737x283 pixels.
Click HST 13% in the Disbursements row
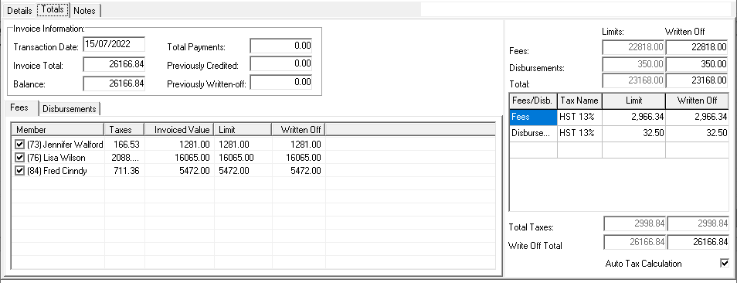[x=579, y=133]
